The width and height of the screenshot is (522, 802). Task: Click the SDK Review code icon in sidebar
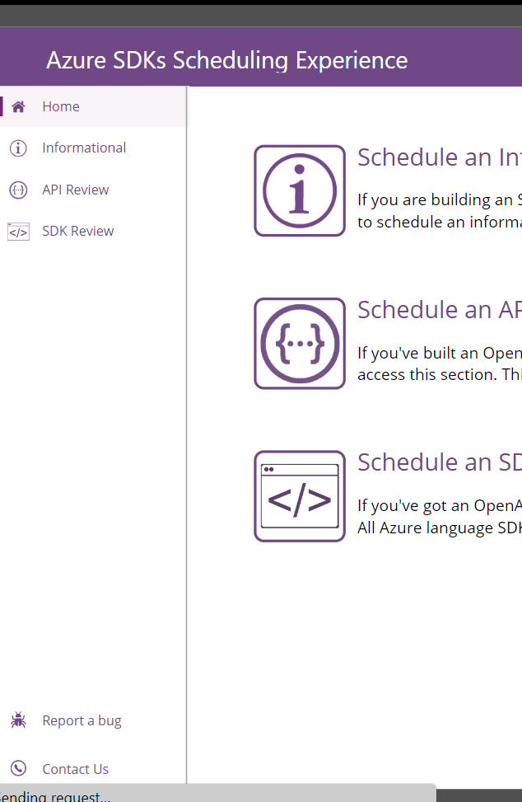[17, 232]
